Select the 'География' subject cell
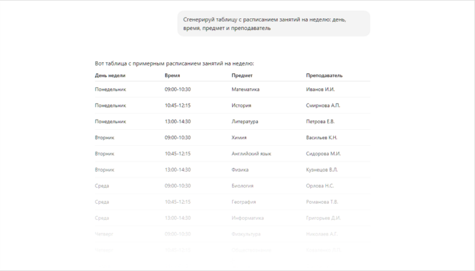The height and width of the screenshot is (271, 475). point(244,202)
